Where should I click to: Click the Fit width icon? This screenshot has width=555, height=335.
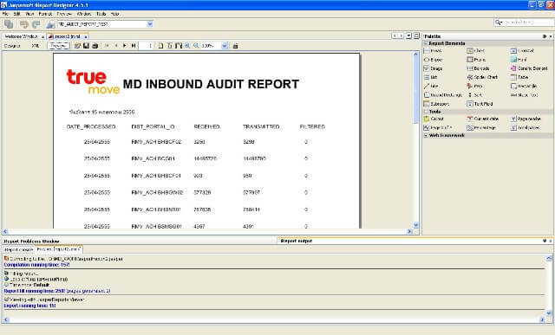(178, 46)
